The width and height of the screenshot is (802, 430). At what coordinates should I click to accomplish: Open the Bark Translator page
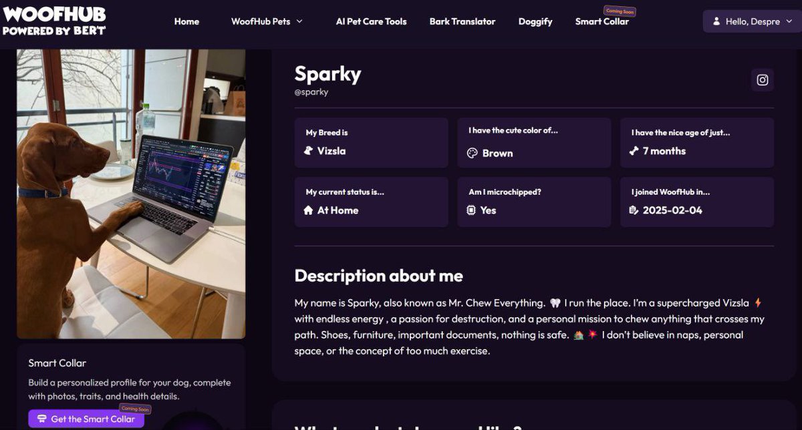(462, 21)
